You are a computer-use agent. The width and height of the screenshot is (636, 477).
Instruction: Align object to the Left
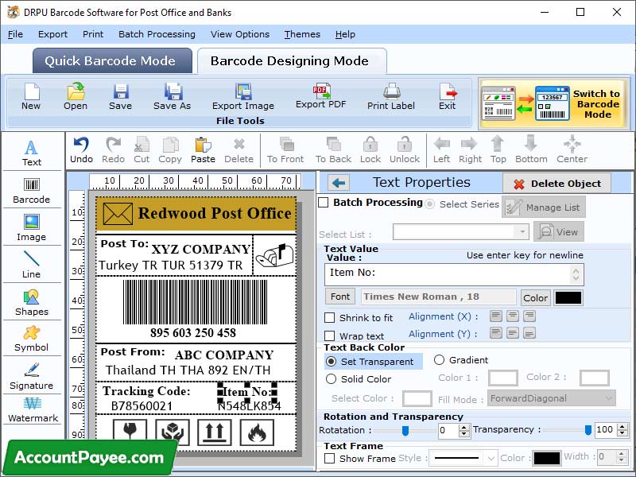pos(442,150)
